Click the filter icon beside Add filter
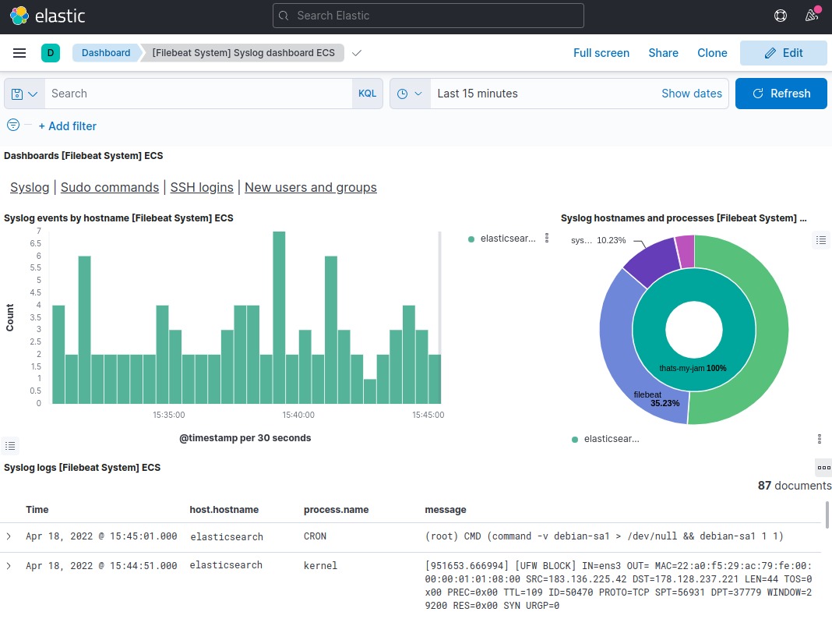 point(12,124)
